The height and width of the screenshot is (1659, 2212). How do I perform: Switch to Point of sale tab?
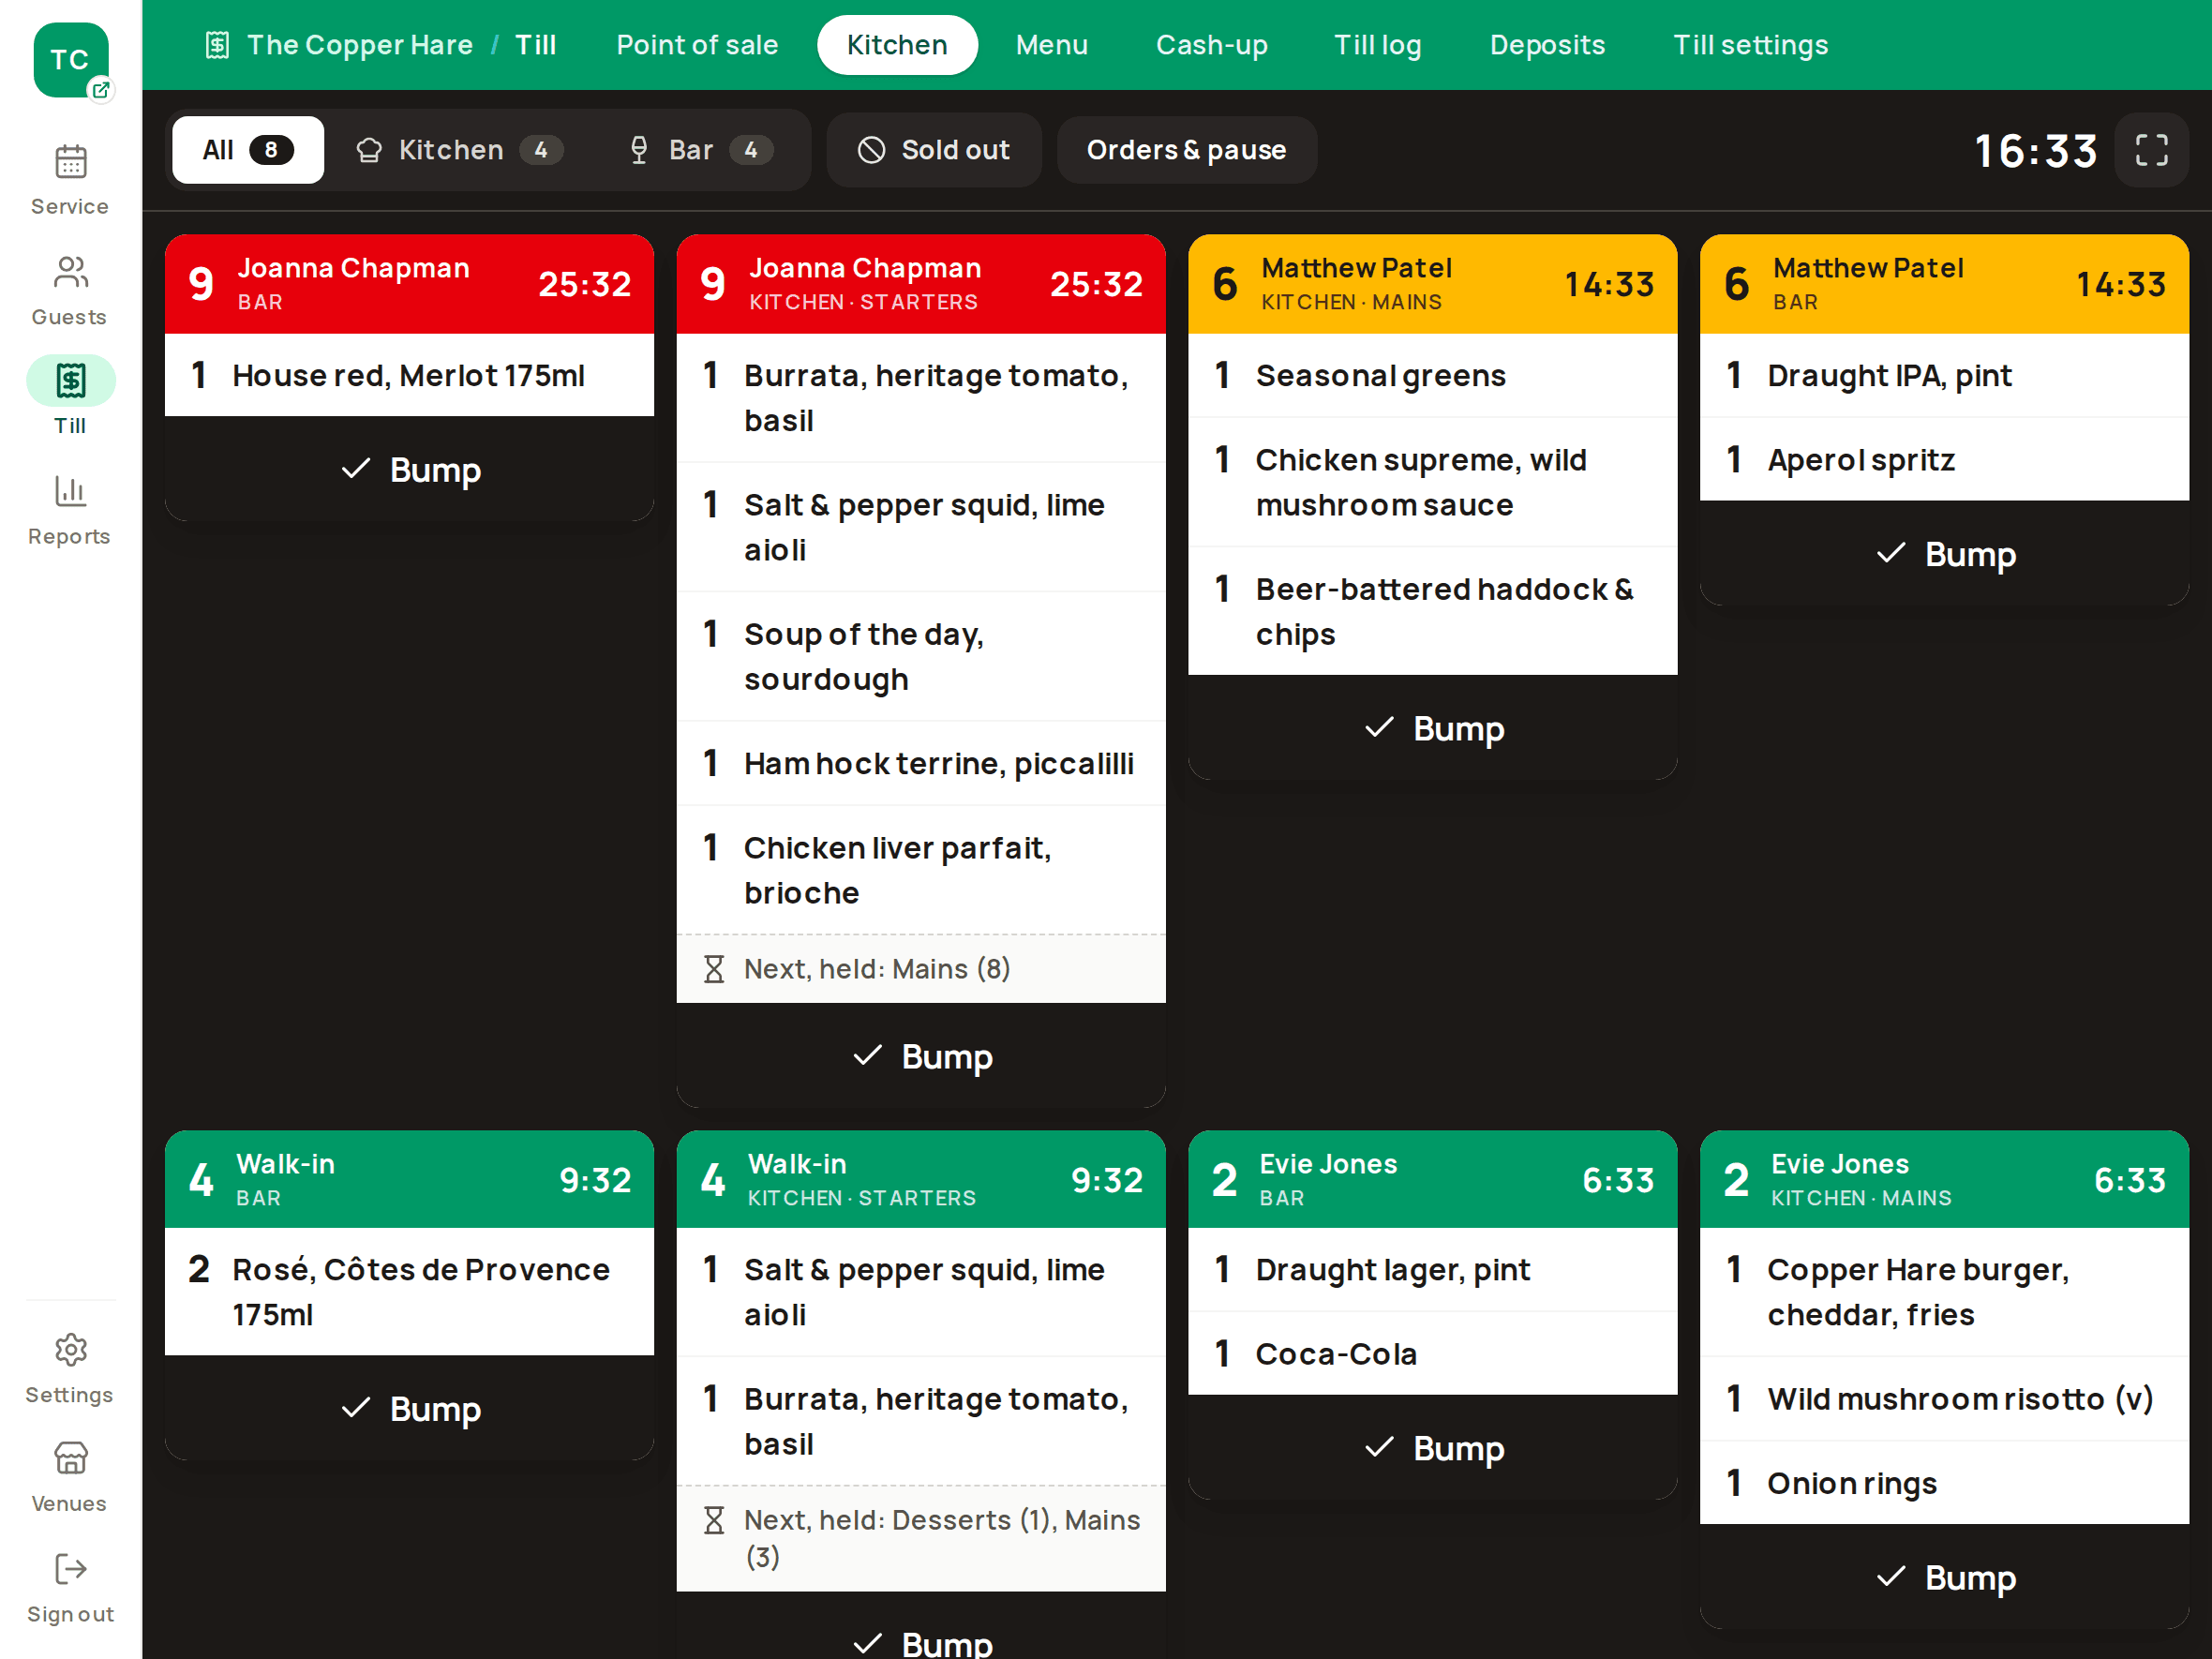pos(697,45)
